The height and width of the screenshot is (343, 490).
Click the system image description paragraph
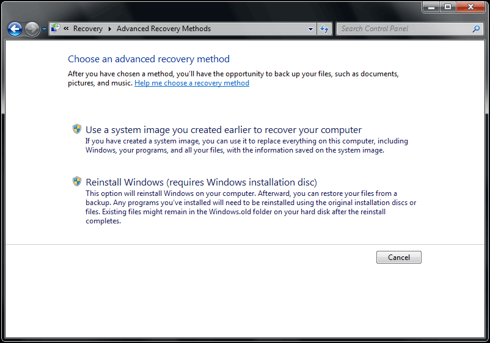click(247, 145)
